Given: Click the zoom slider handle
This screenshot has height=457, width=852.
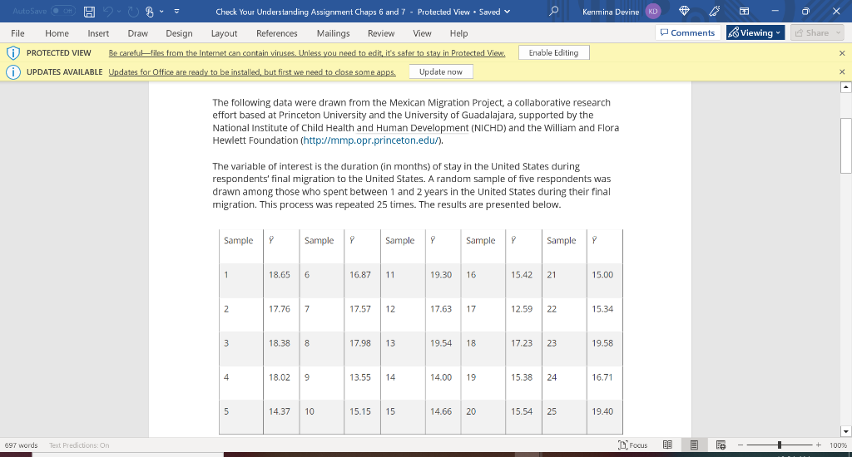Looking at the screenshot, I should click(x=779, y=445).
